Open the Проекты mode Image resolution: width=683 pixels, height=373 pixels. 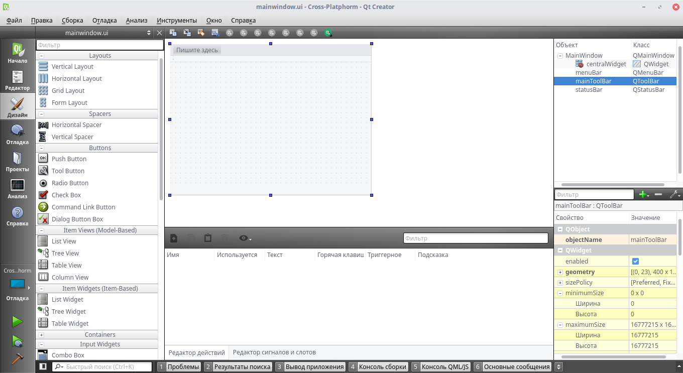(18, 162)
